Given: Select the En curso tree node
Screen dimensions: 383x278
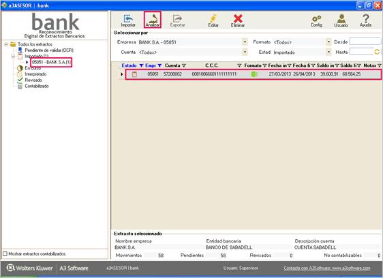Looking at the screenshot, I should 33,68.
